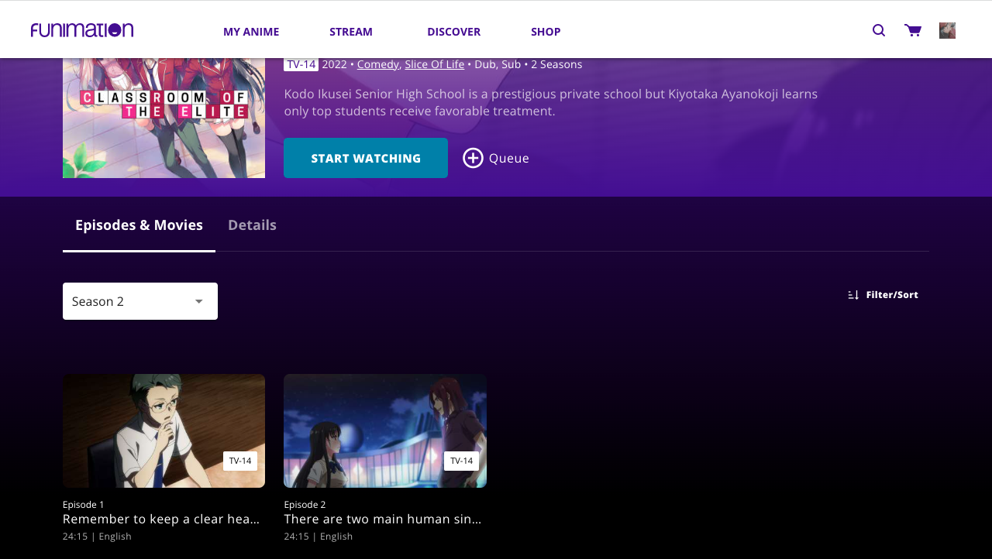The width and height of the screenshot is (992, 559).
Task: Open the shopping cart icon
Action: (x=913, y=30)
